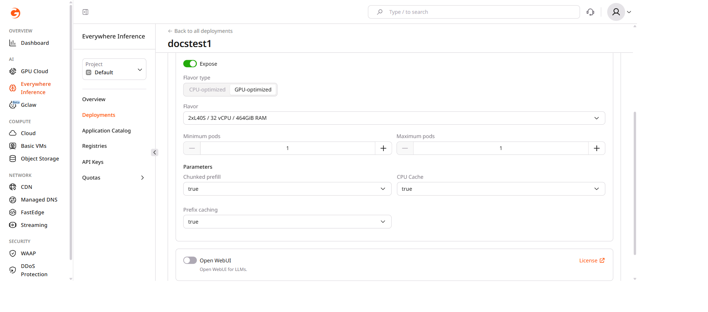This screenshot has height=312, width=708.
Task: Select GPU-optimized flavor type
Action: coord(253,90)
